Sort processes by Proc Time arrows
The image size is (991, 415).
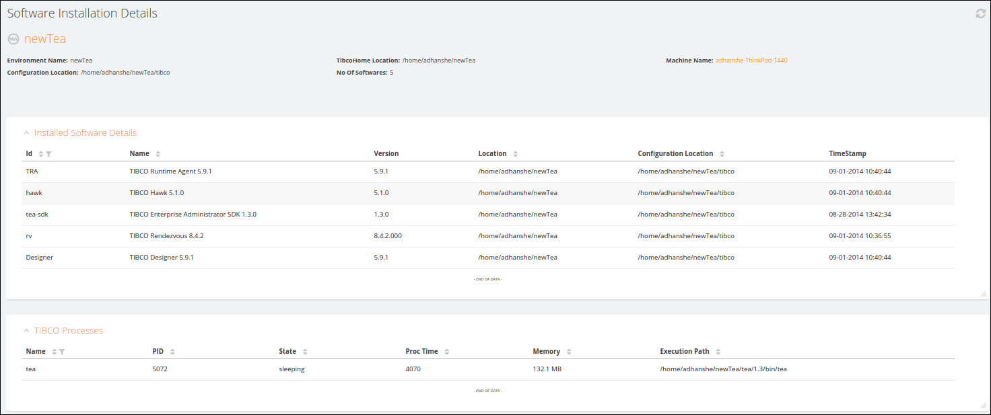446,352
